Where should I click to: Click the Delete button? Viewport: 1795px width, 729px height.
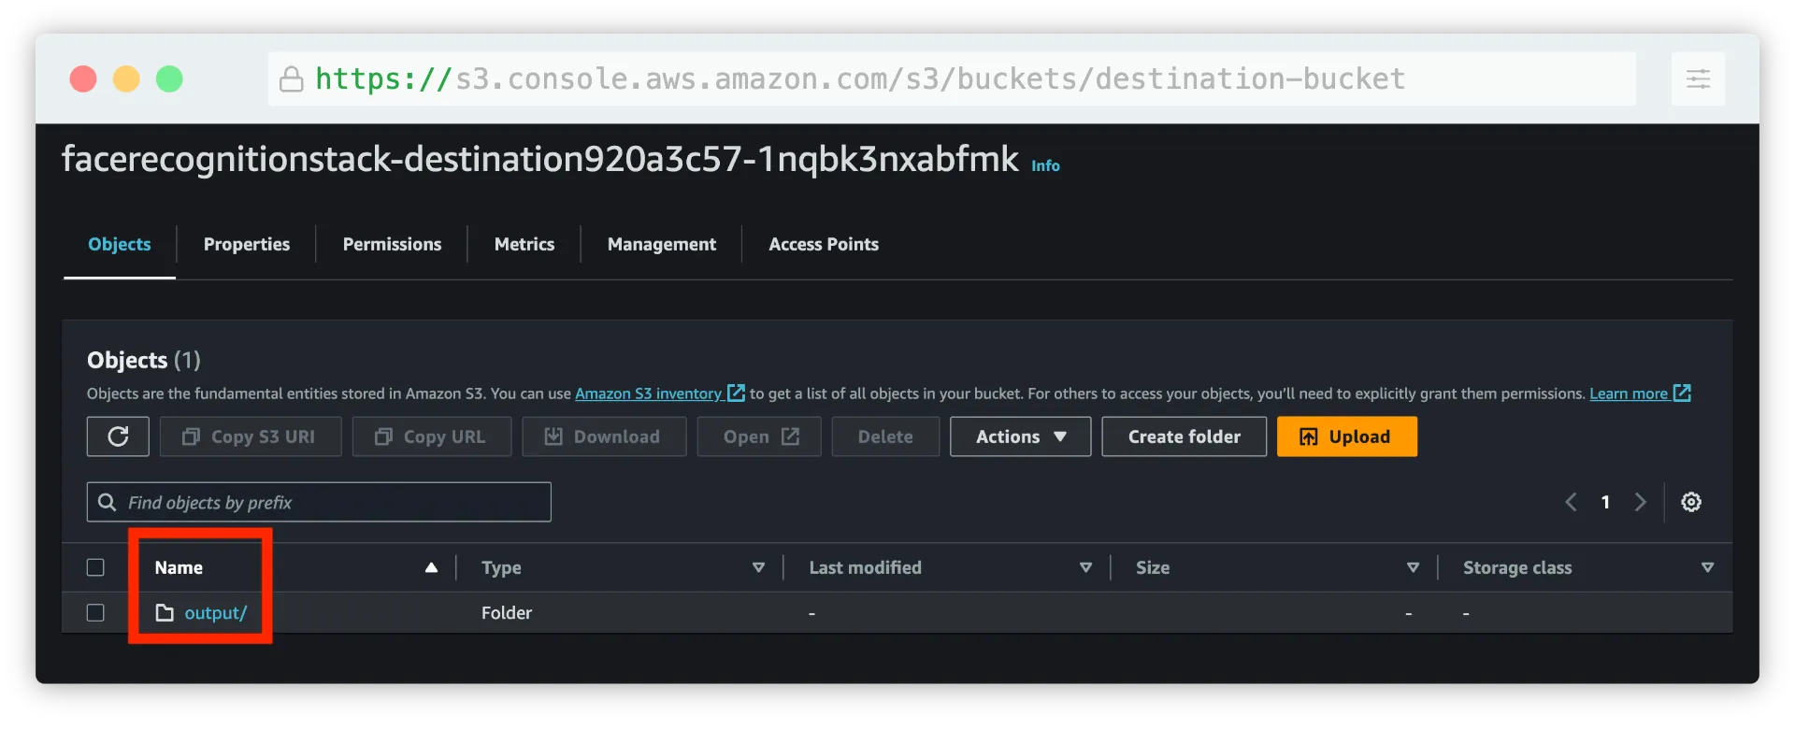[x=885, y=436]
